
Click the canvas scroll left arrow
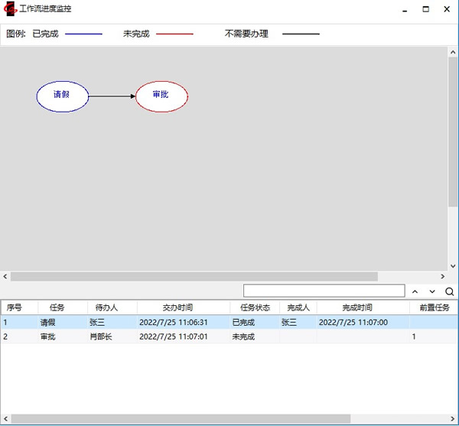tap(5, 276)
